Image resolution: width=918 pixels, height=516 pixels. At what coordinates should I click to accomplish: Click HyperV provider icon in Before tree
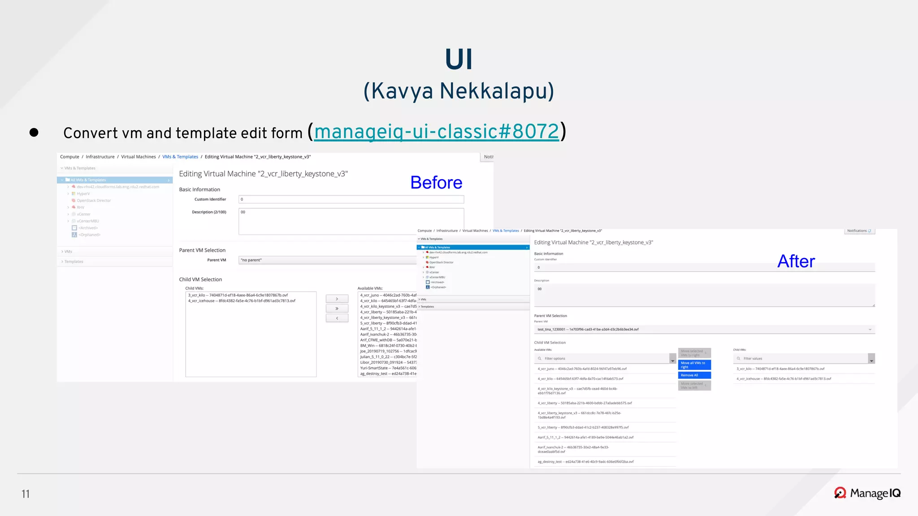(74, 194)
